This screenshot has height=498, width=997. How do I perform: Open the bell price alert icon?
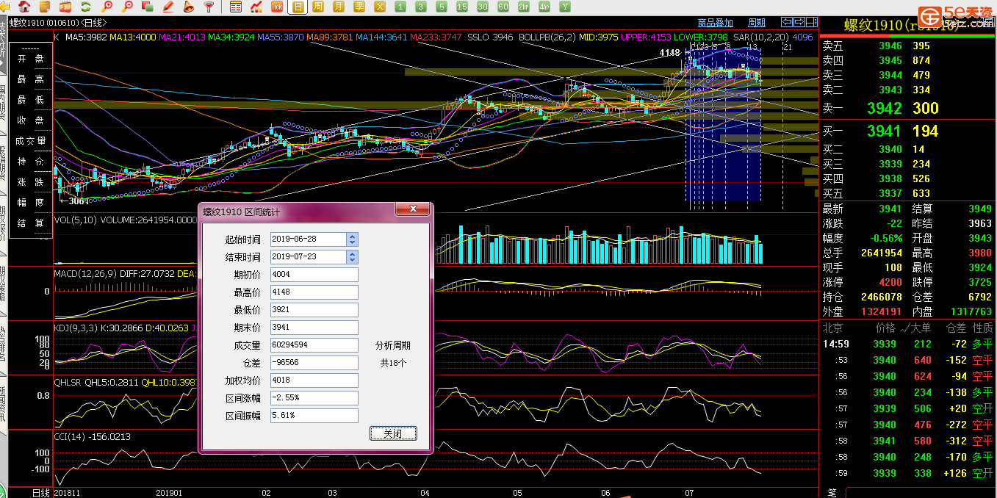coord(188,7)
